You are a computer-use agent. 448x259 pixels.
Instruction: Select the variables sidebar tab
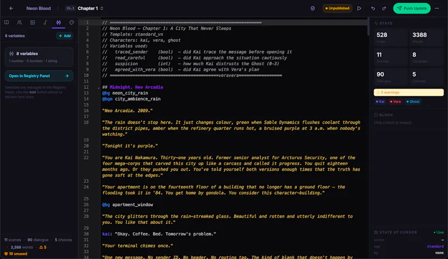[59, 22]
